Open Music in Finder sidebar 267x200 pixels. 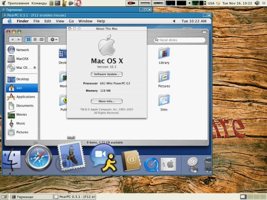point(22,123)
